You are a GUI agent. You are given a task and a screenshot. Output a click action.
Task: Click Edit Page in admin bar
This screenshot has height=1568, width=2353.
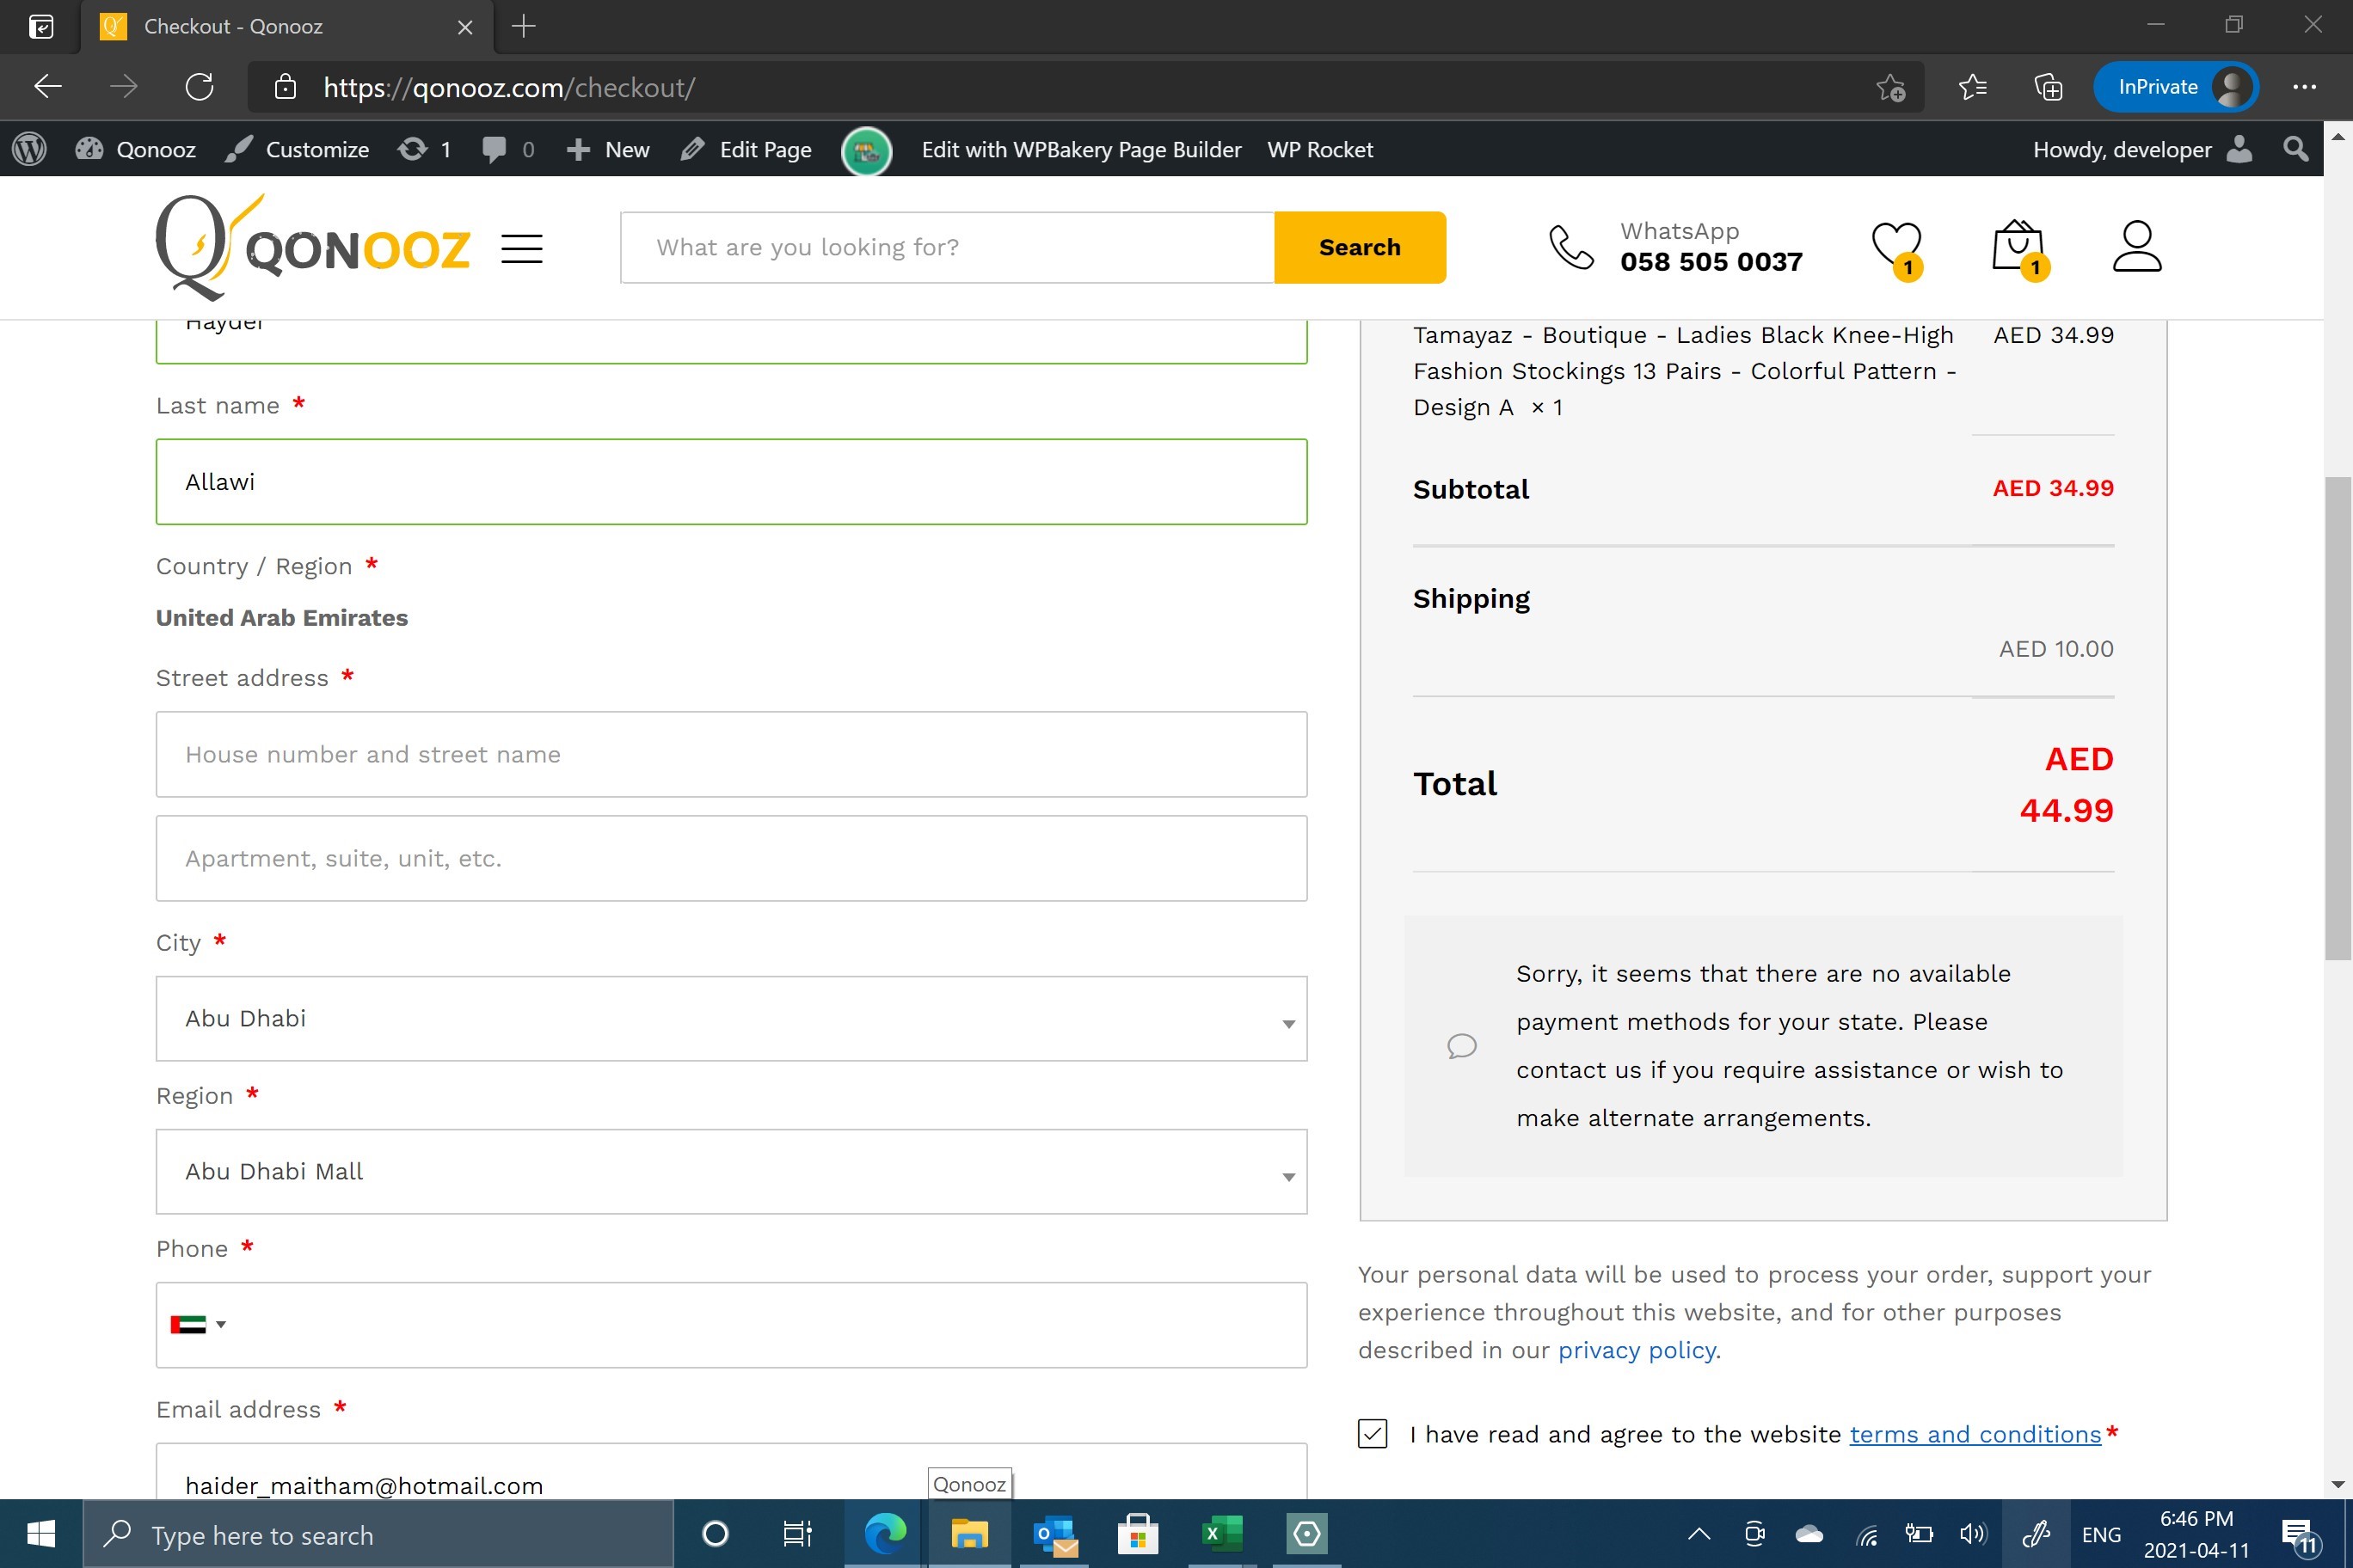click(x=746, y=150)
